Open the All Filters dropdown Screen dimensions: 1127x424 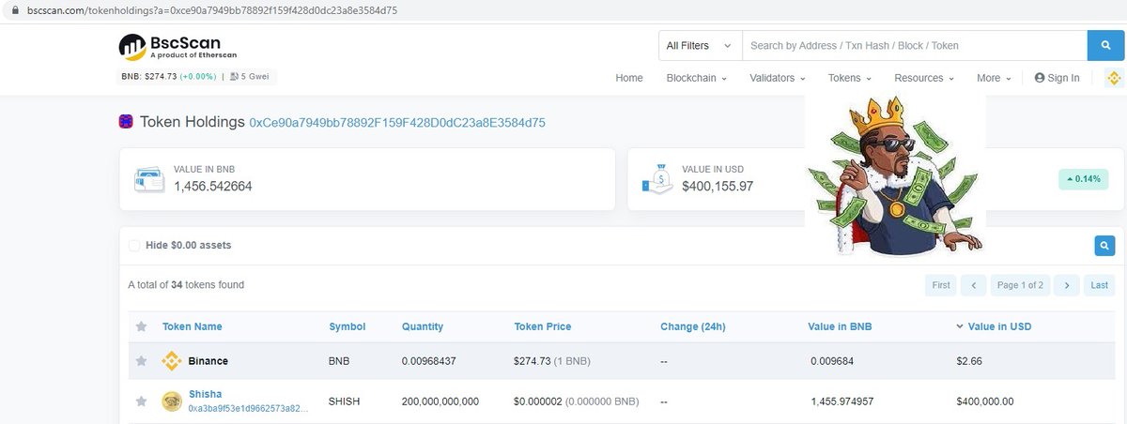pyautogui.click(x=700, y=45)
